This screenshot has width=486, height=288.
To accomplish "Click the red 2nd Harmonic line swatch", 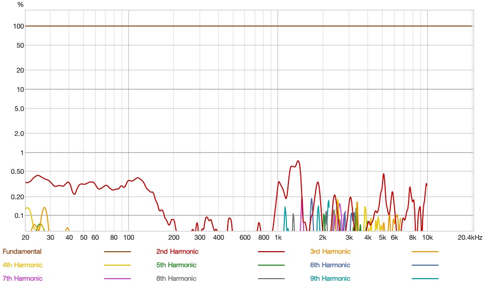I will coord(271,252).
